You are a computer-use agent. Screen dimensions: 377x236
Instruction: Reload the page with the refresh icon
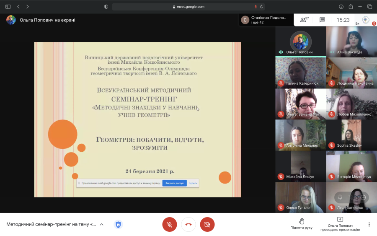[x=261, y=7]
